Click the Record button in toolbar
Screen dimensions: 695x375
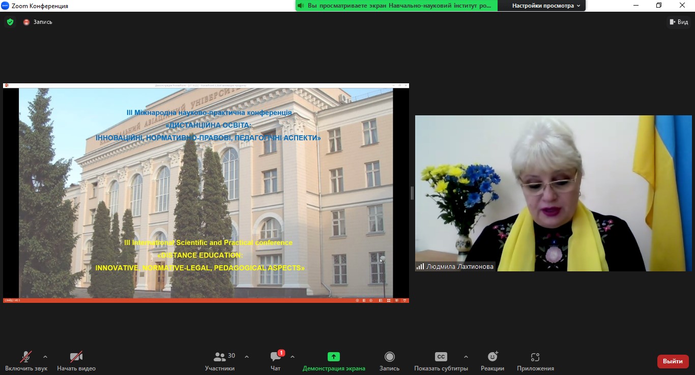coord(389,361)
